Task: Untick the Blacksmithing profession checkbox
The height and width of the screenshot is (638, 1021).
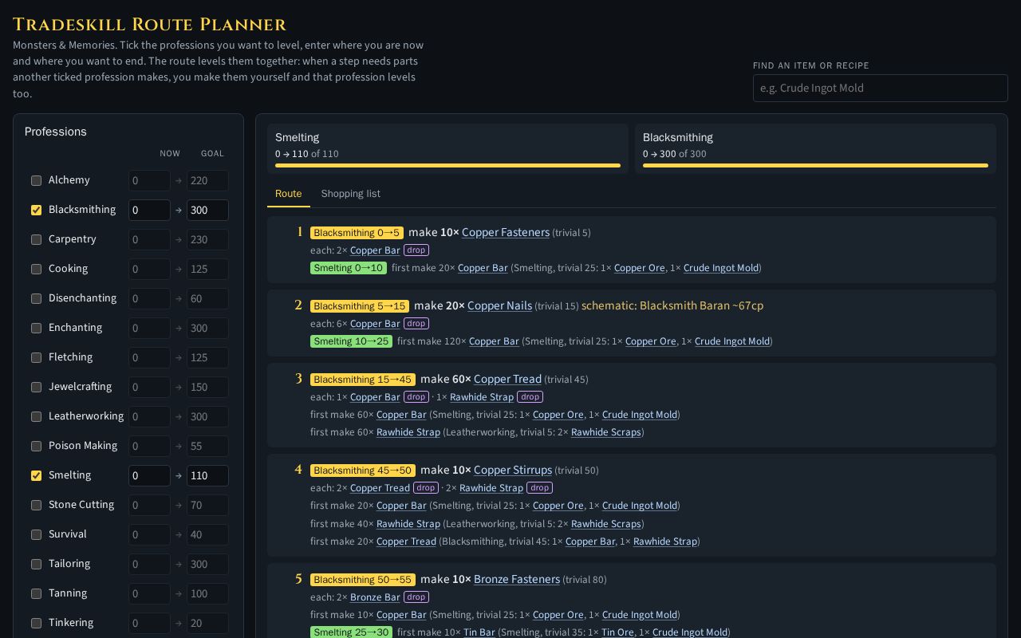Action: (36, 210)
